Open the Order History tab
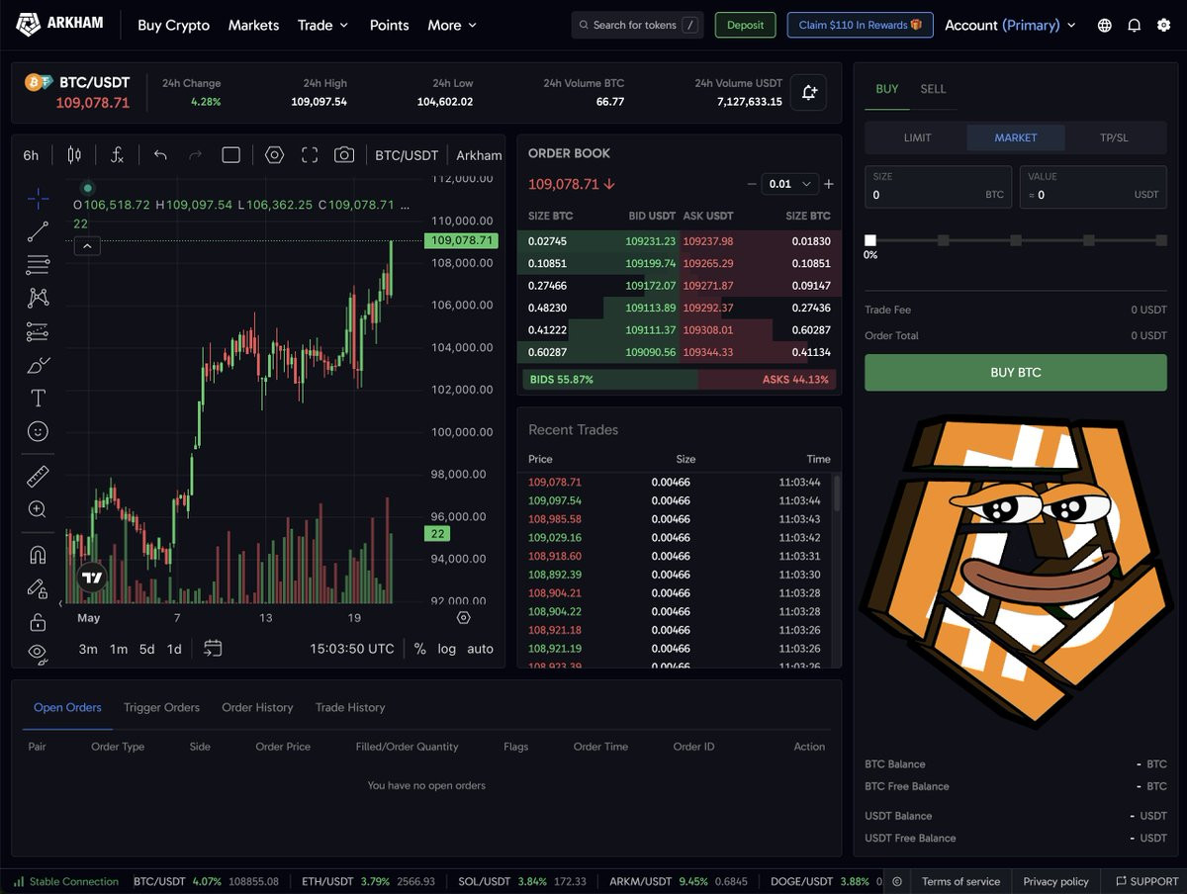This screenshot has width=1187, height=894. point(257,707)
